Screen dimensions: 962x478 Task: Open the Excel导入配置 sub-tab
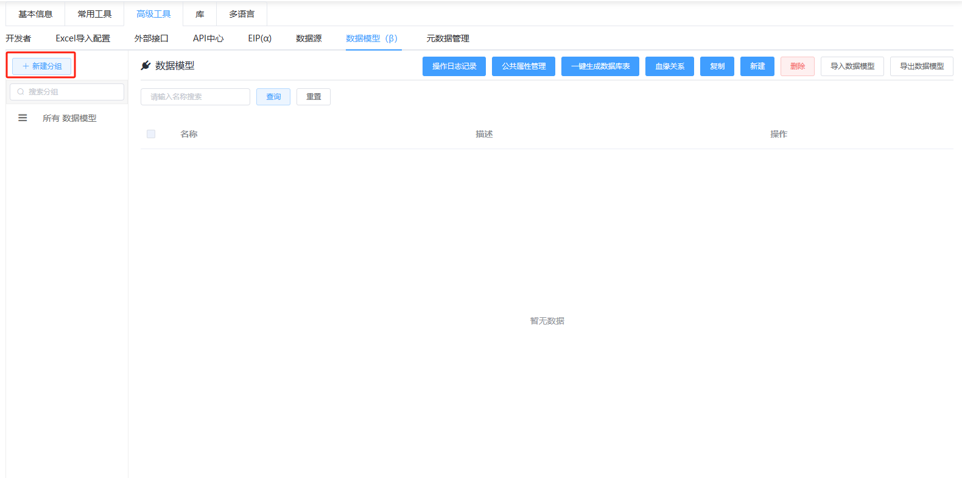tap(83, 38)
